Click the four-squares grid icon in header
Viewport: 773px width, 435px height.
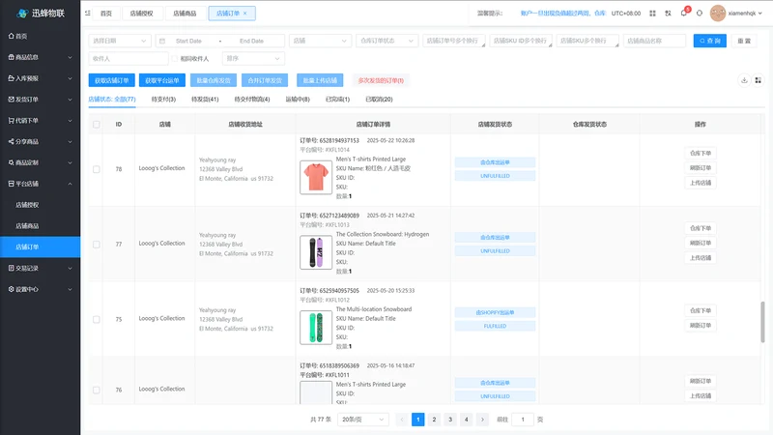tap(652, 14)
